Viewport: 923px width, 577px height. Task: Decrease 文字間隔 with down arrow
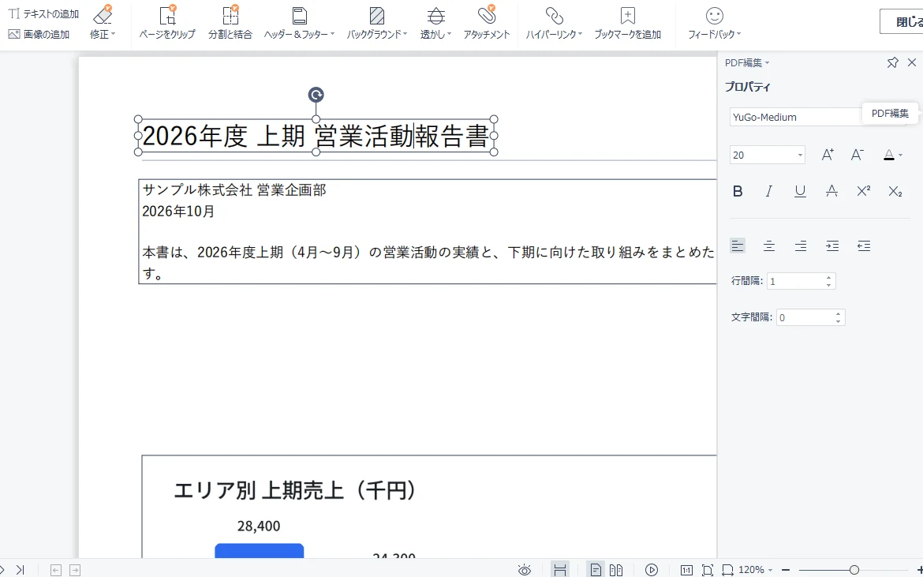point(839,321)
